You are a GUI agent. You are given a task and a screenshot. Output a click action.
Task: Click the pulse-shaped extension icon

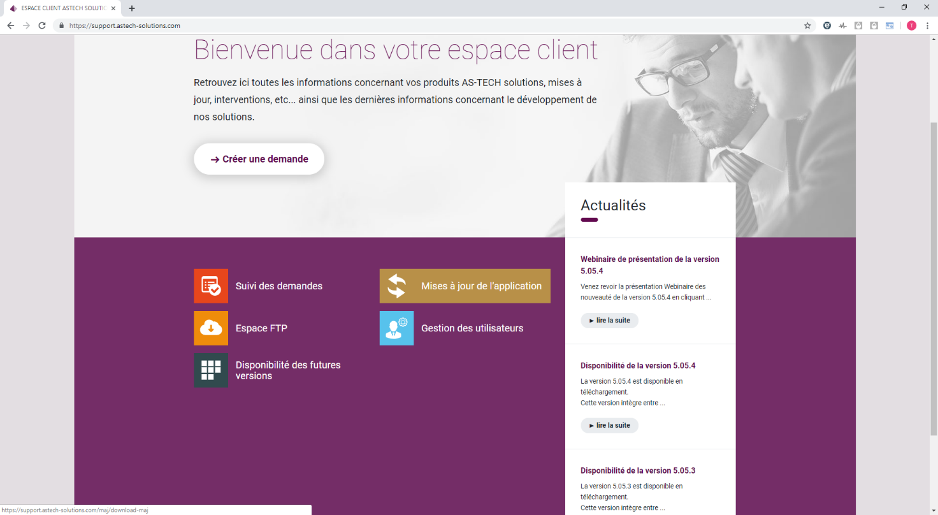click(x=842, y=25)
